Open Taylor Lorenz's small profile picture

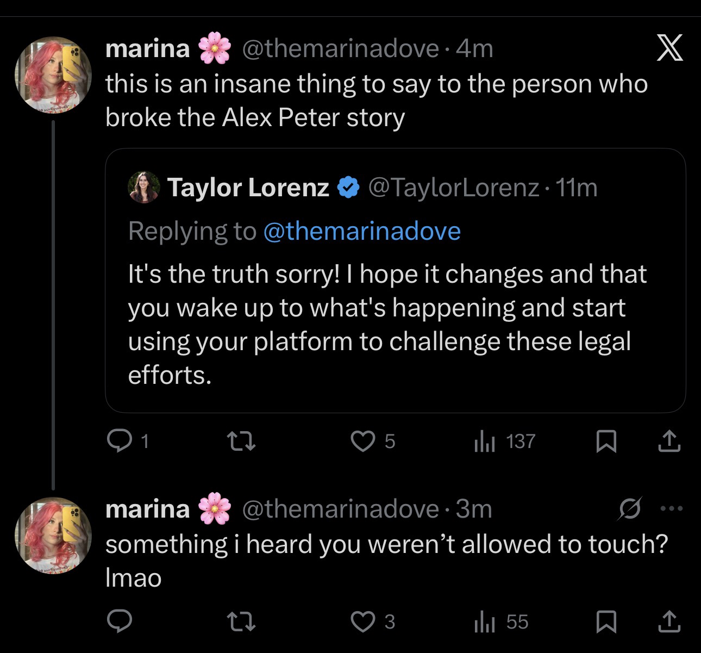[x=144, y=188]
